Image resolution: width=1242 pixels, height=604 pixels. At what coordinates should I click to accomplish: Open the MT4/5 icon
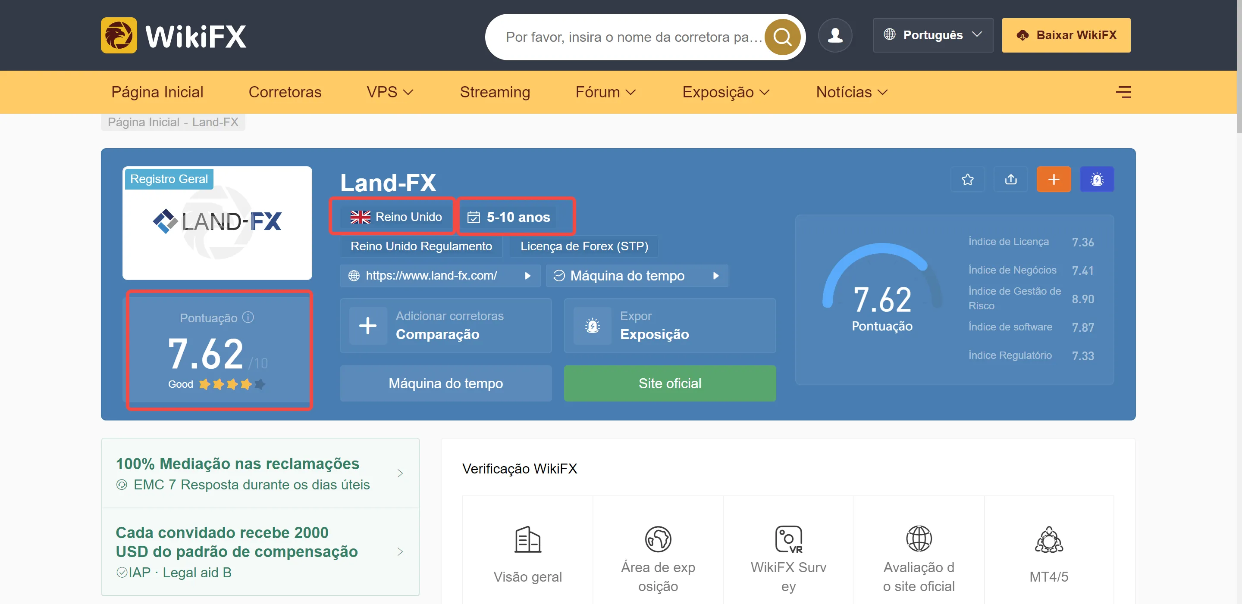coord(1049,539)
